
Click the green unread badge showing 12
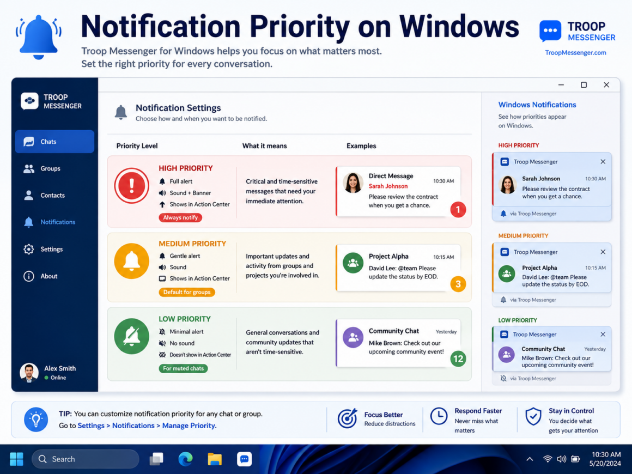click(458, 358)
